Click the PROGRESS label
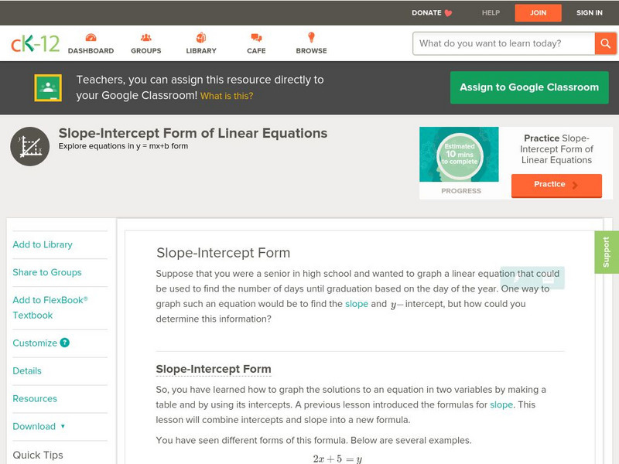This screenshot has height=464, width=619. click(x=461, y=191)
